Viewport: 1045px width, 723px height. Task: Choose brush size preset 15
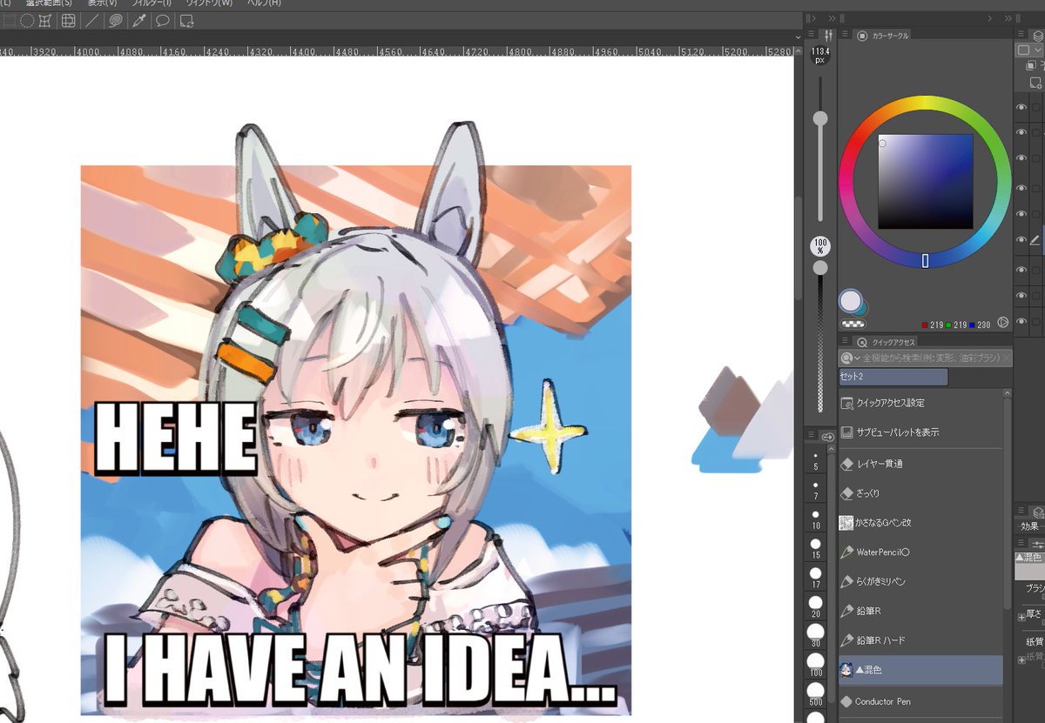(x=816, y=548)
